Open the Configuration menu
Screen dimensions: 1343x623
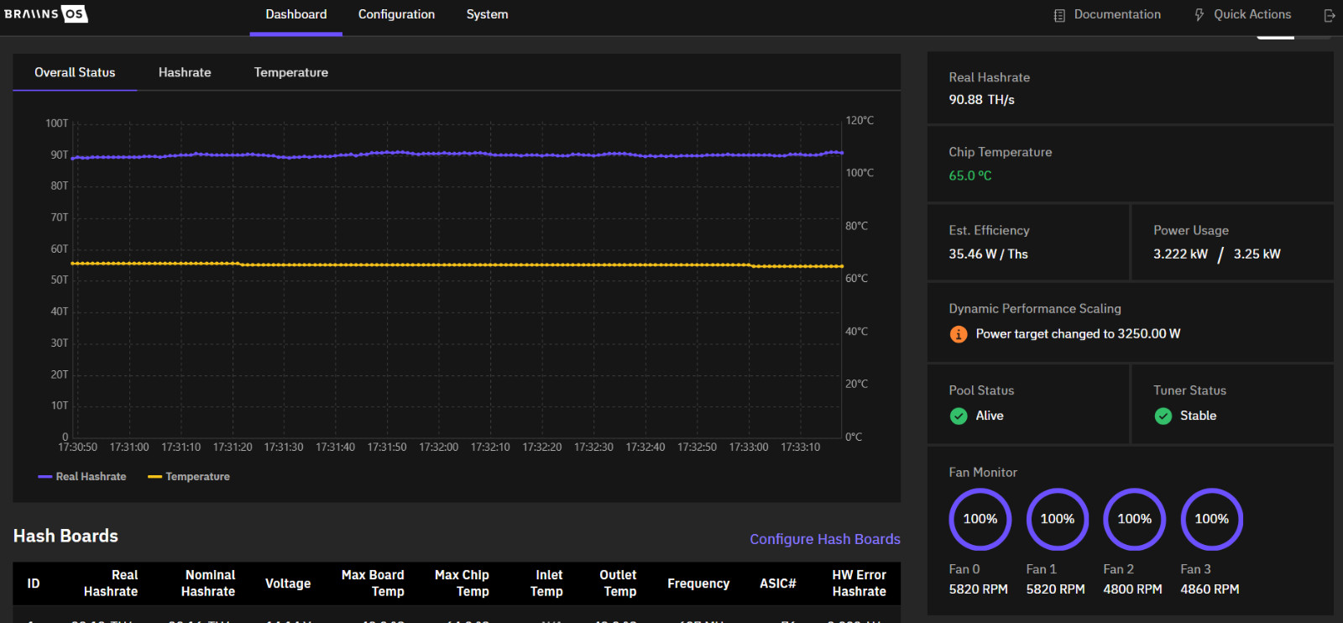click(x=396, y=15)
